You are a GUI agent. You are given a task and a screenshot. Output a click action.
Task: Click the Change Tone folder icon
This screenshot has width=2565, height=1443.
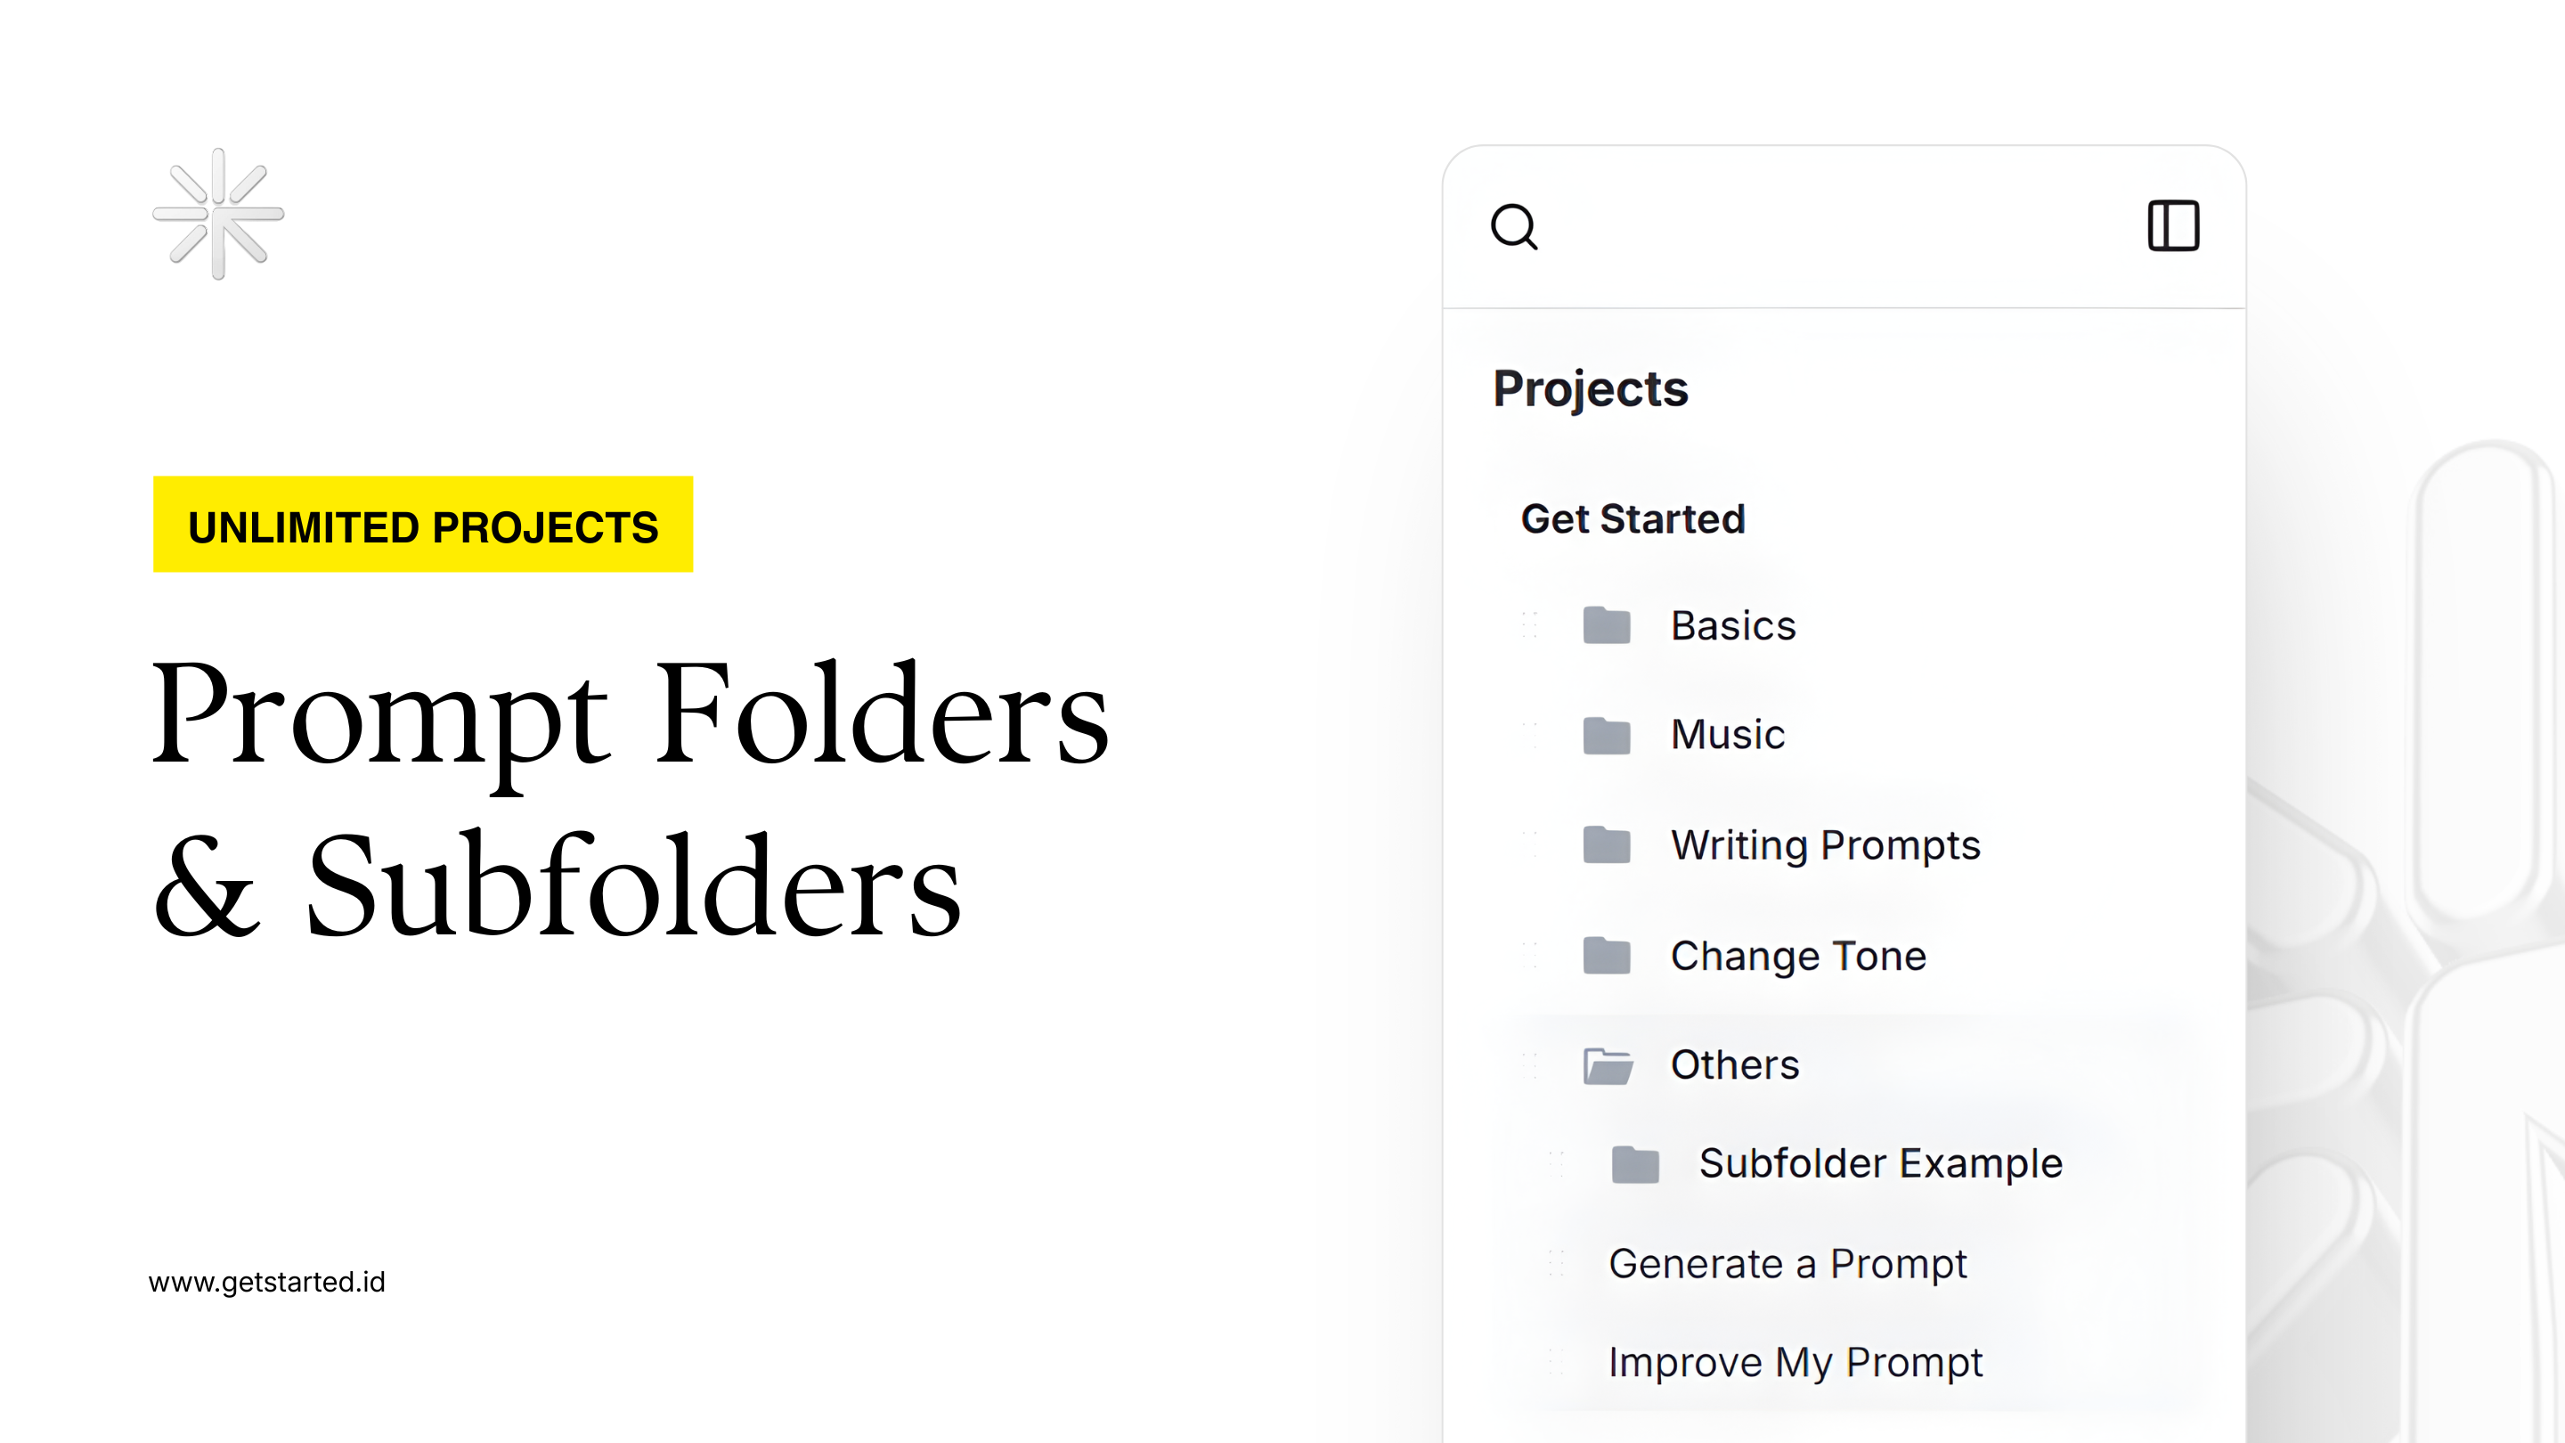(1606, 956)
